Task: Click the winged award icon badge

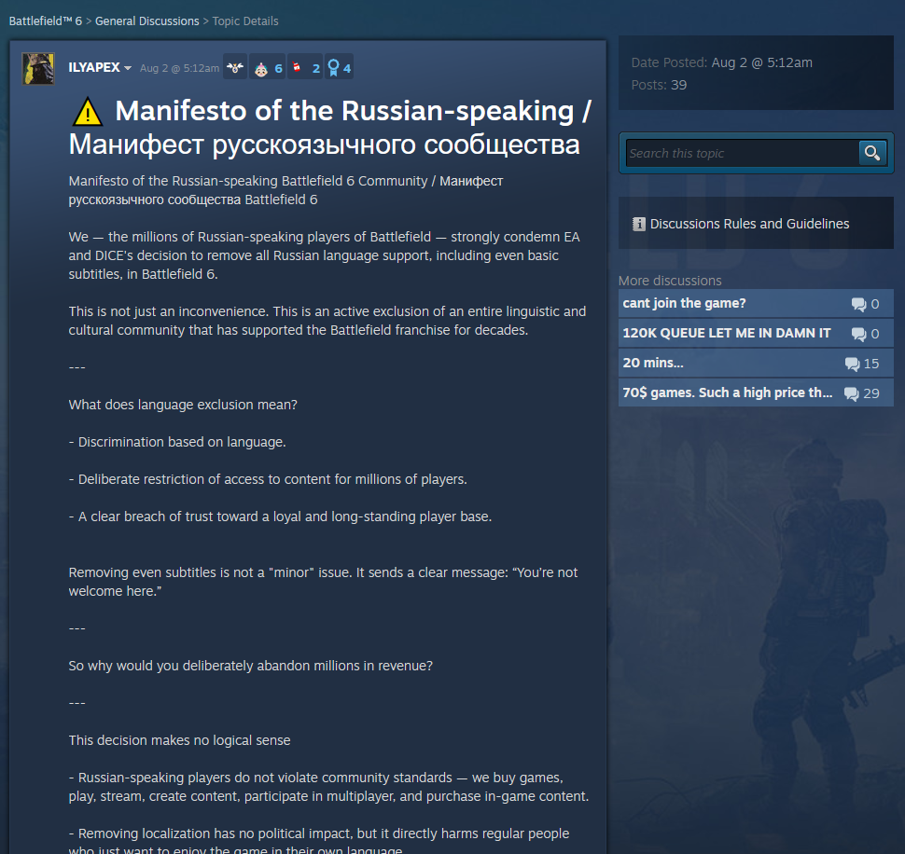Action: point(235,68)
